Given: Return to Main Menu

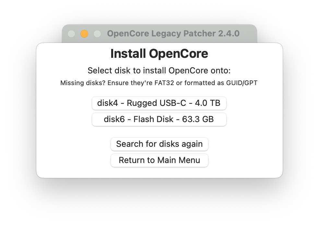Looking at the screenshot, I should click(x=159, y=160).
